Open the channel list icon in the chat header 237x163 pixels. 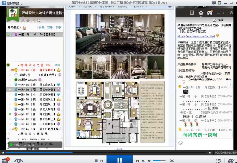192,13
